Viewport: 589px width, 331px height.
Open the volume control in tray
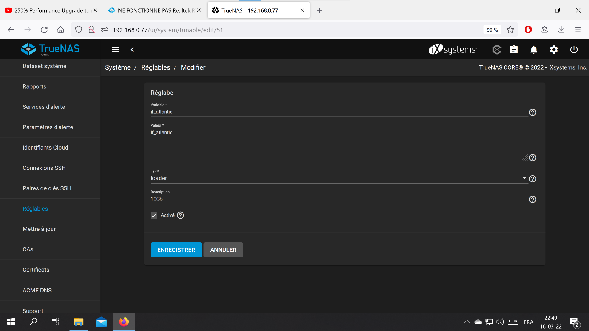point(500,322)
